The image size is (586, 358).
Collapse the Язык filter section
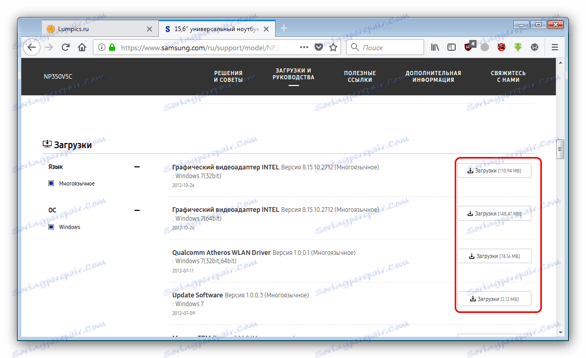[x=137, y=167]
